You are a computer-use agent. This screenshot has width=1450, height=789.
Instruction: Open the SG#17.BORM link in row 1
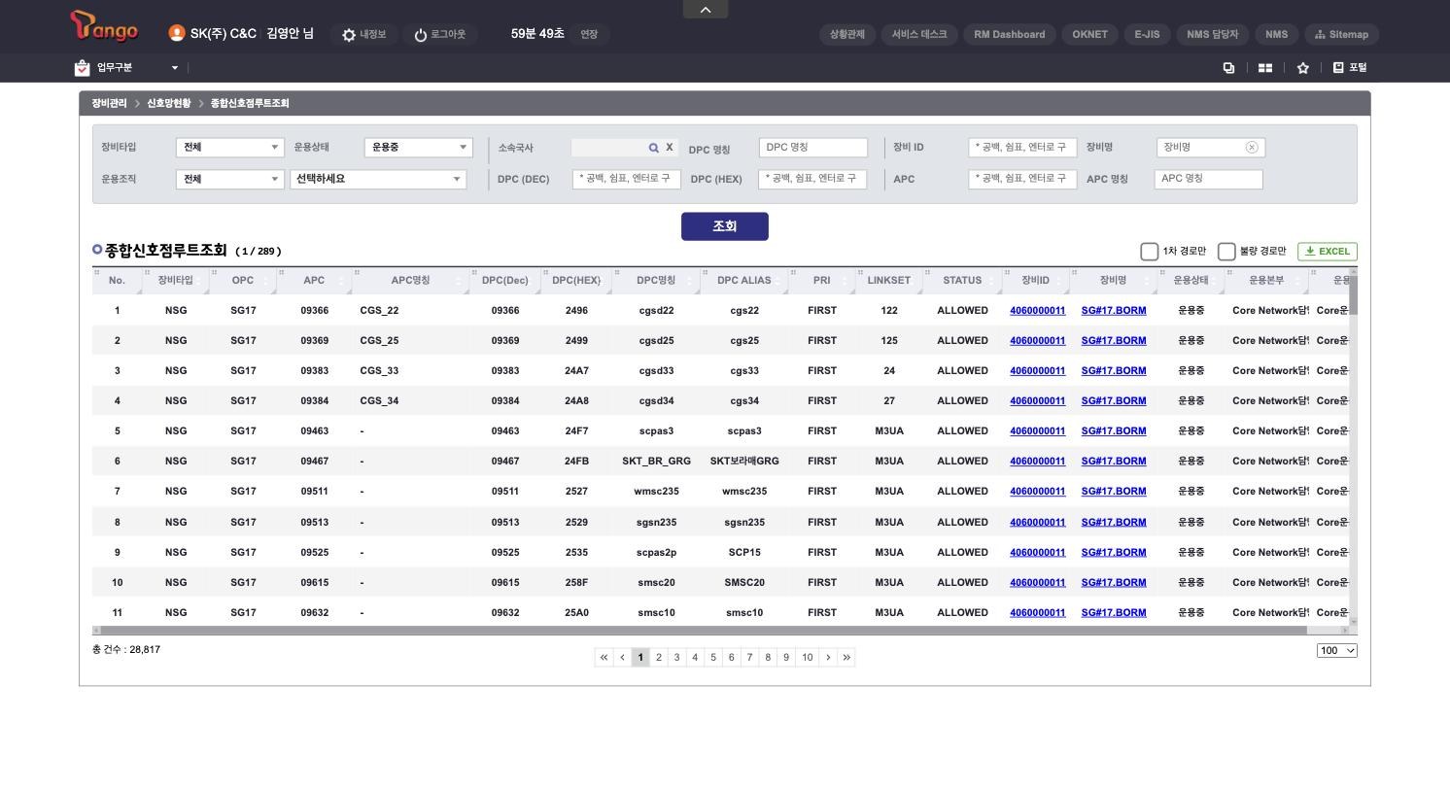coord(1114,311)
